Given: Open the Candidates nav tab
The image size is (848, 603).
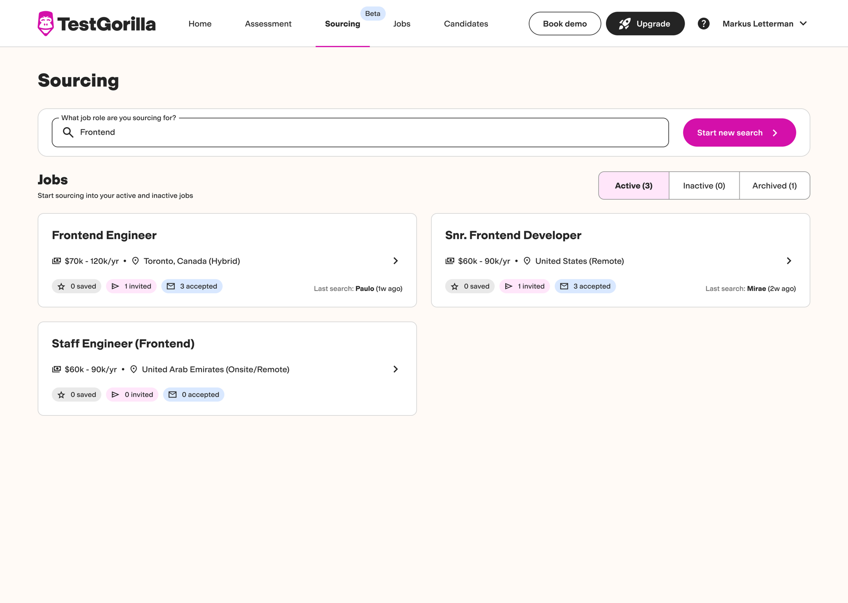Looking at the screenshot, I should (466, 23).
